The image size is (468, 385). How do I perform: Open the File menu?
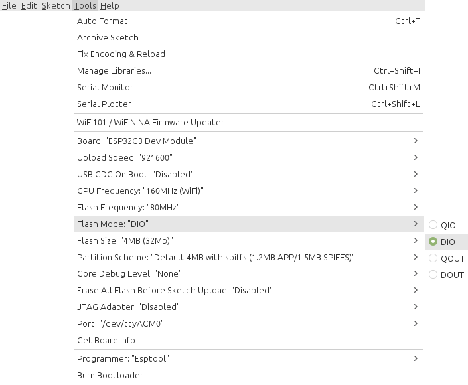9,6
